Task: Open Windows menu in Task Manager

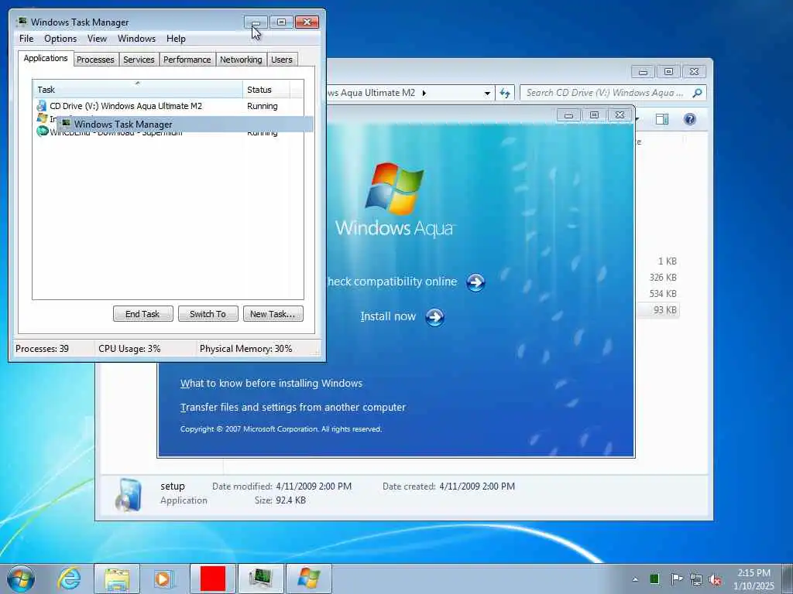Action: coord(136,39)
